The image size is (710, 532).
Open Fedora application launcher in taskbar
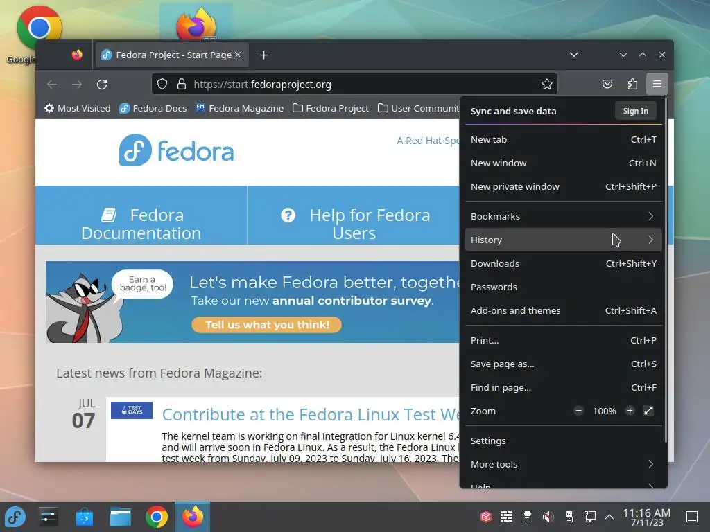[15, 517]
